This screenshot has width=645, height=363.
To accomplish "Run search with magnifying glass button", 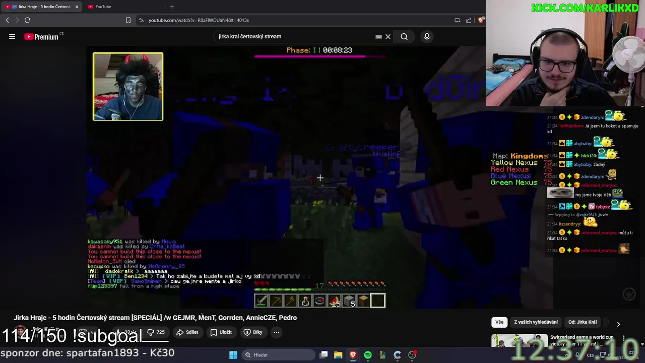I will tap(404, 37).
